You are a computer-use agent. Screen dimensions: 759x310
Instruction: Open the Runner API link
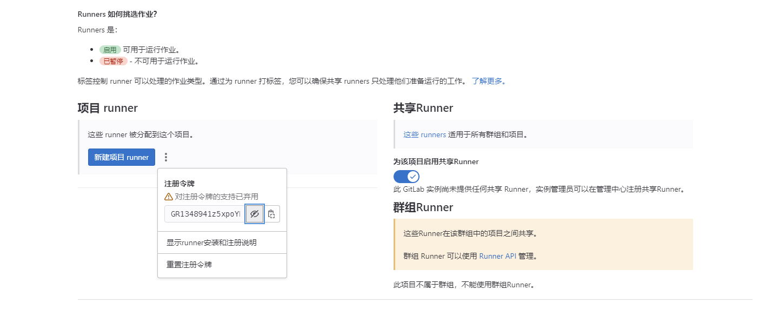click(x=497, y=256)
